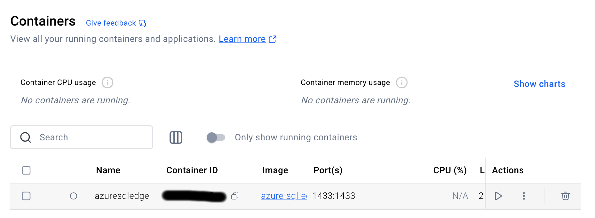Open the azure-sql-edge image link
This screenshot has width=595, height=218.
284,196
